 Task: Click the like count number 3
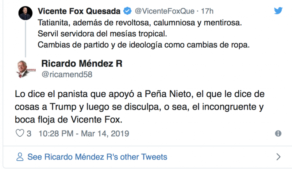(29, 133)
